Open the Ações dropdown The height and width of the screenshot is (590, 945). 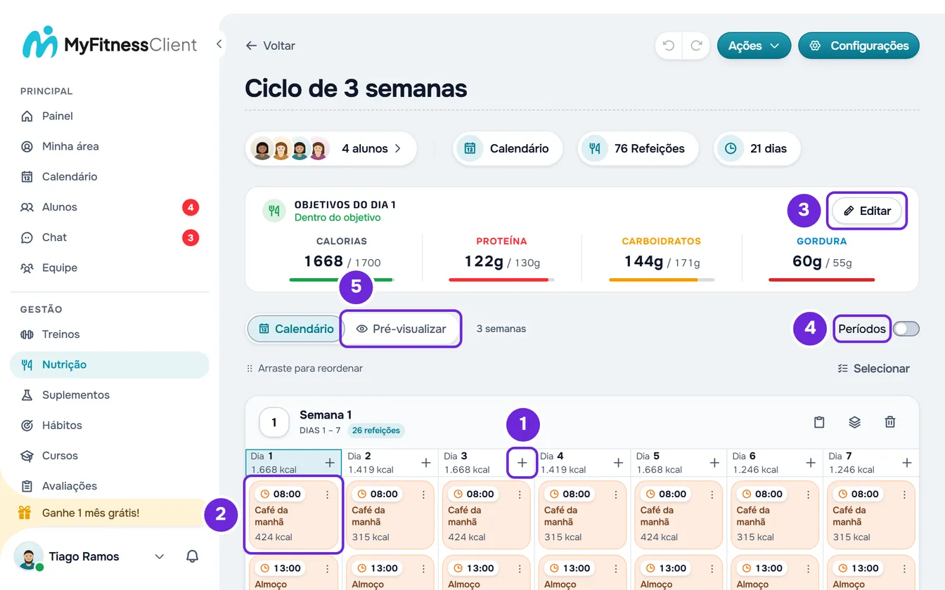754,46
